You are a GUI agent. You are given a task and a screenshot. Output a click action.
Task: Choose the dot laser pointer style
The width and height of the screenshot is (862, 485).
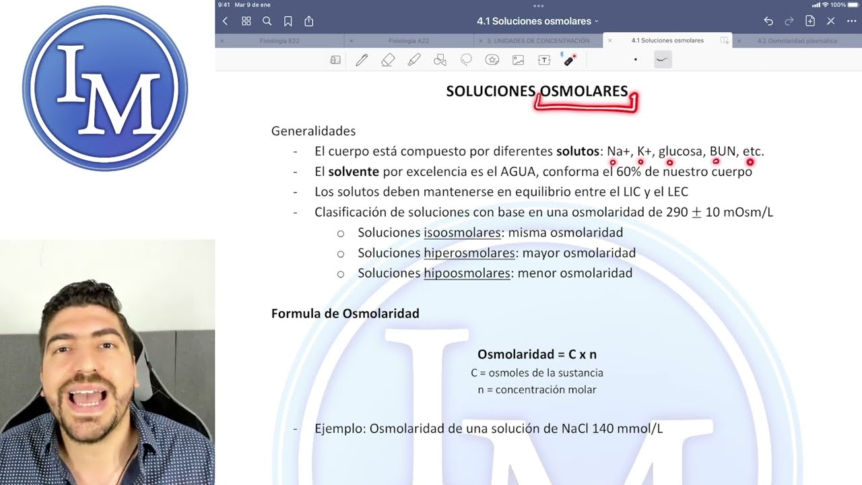(635, 60)
